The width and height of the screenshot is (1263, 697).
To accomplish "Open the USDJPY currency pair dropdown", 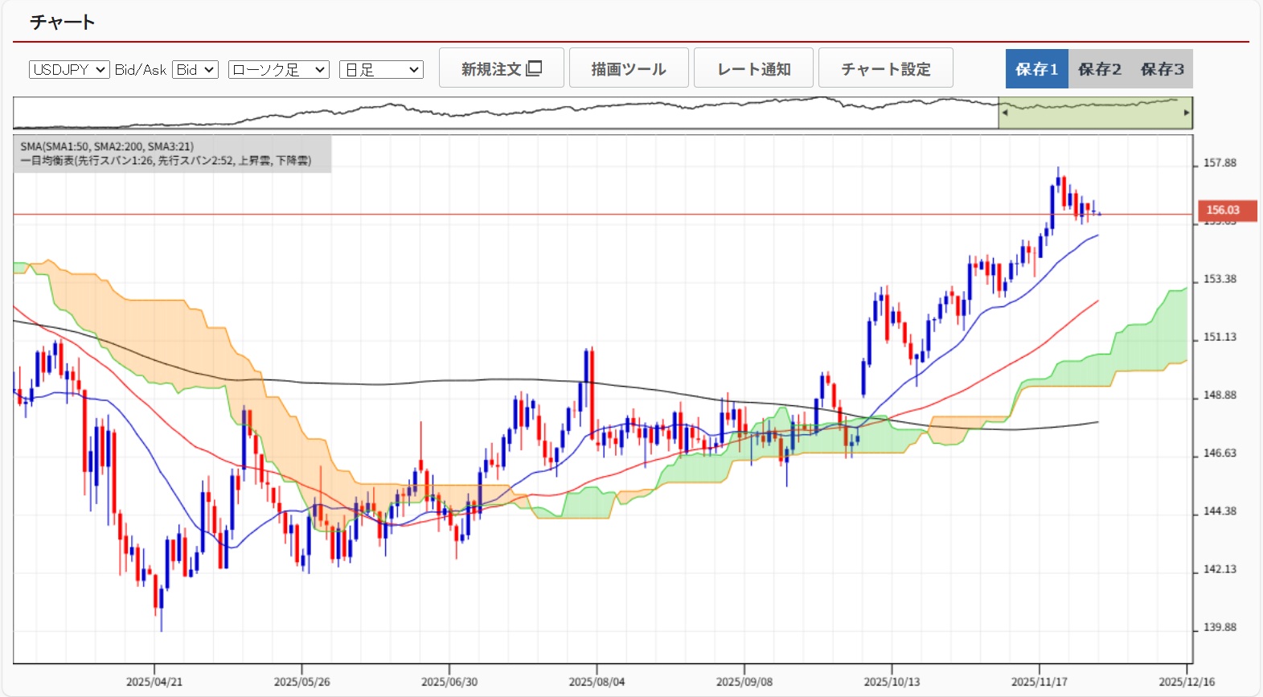I will 69,70.
